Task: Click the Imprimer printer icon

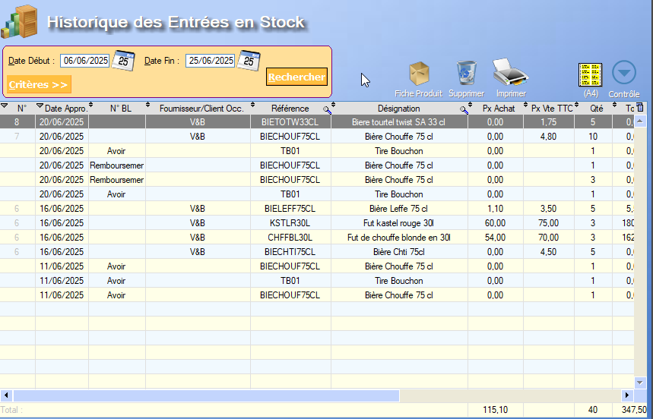Action: pos(511,72)
